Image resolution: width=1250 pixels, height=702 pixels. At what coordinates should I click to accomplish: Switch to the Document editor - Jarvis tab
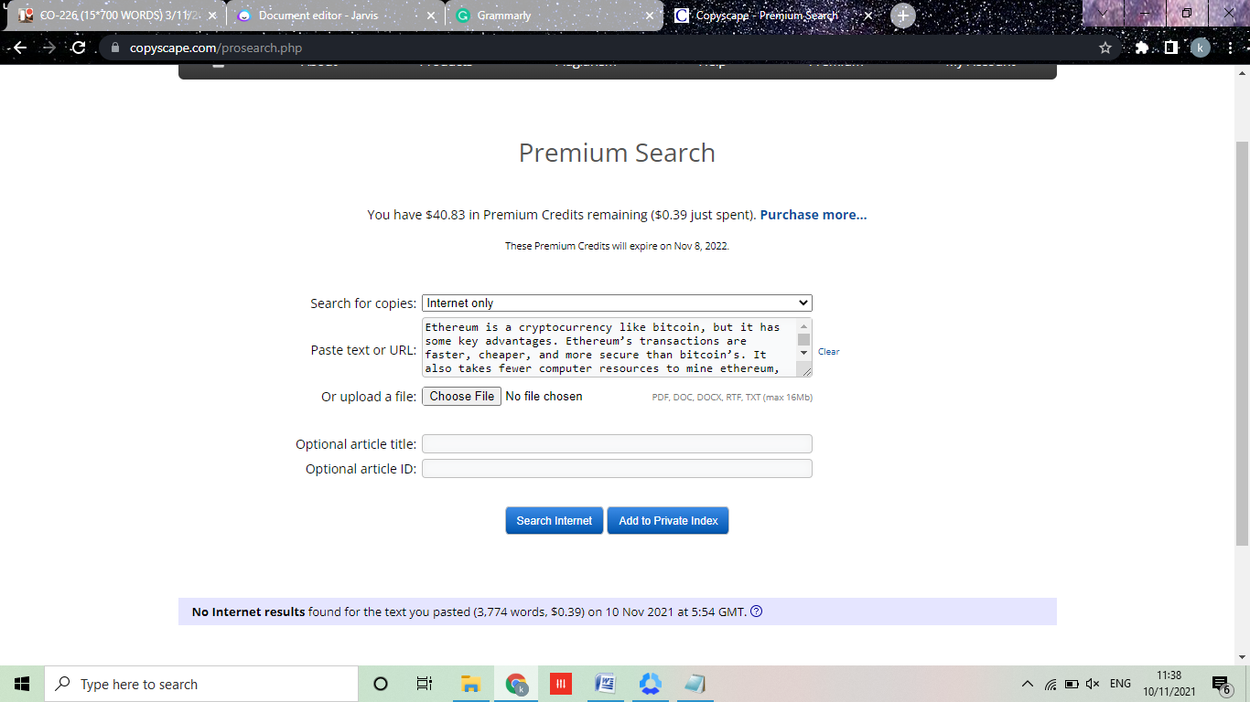(335, 16)
